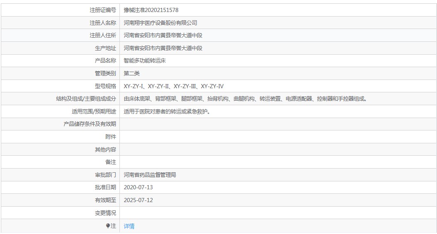Select model specs XY-ZY-I through XY-ZY-IV
Screen dimensions: 437x234
pyautogui.click(x=174, y=86)
